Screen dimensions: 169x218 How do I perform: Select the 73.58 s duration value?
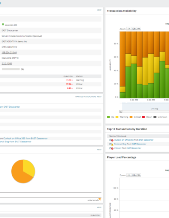point(69,80)
